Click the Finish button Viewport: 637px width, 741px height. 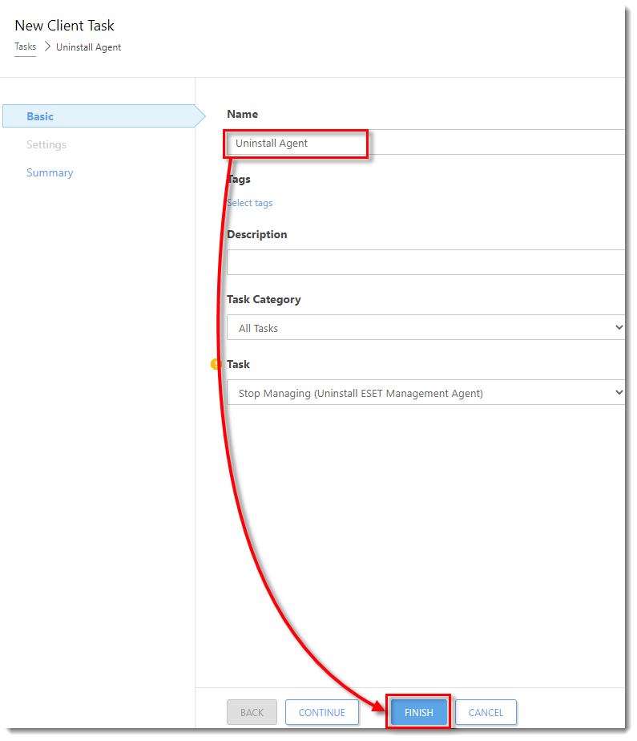click(419, 712)
